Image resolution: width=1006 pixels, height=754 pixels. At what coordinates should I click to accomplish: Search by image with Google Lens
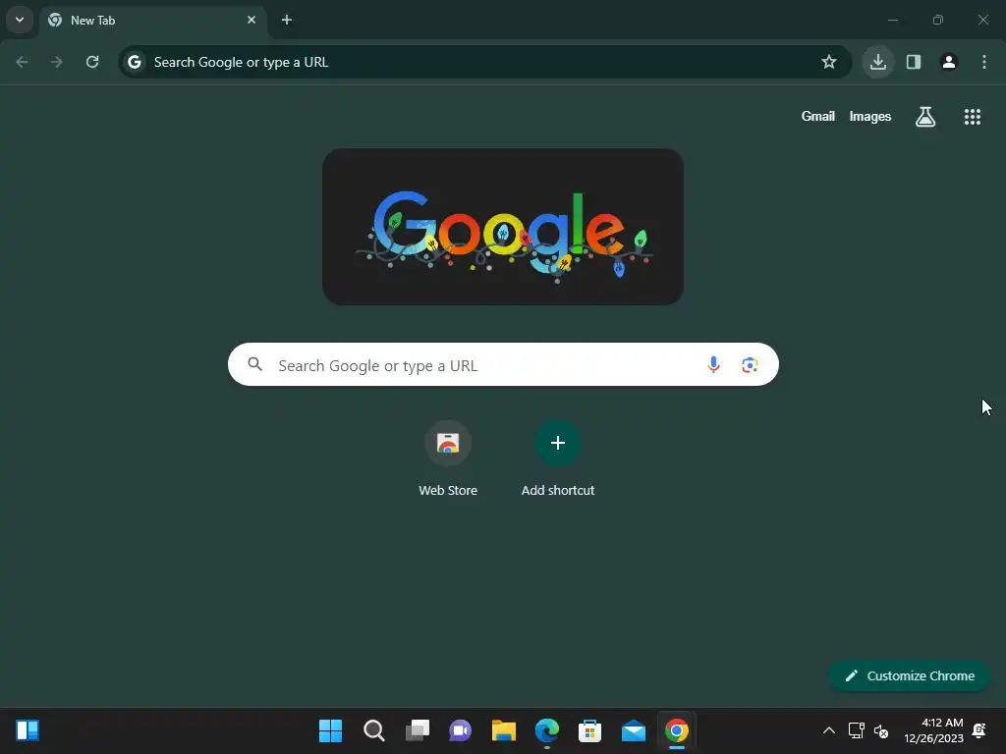750,365
